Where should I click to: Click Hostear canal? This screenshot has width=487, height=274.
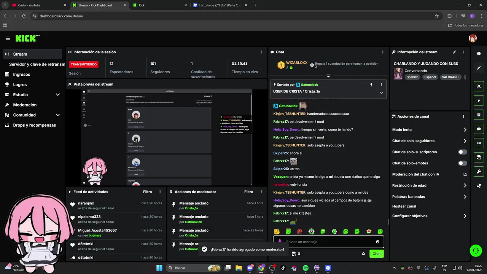point(404,206)
